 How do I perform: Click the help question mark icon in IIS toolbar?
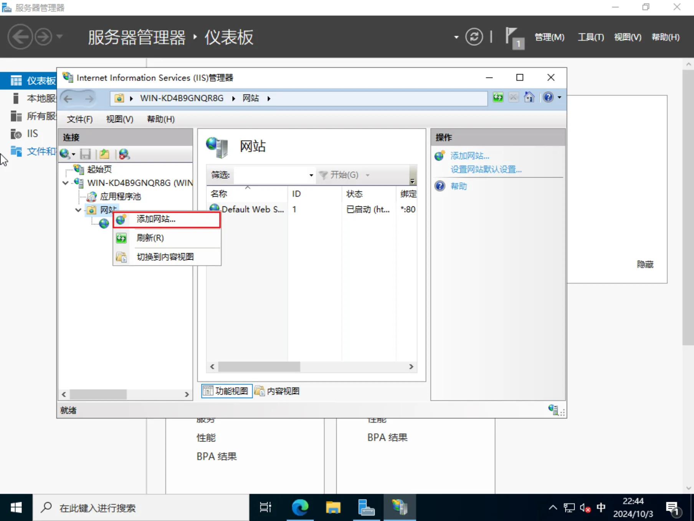[548, 98]
